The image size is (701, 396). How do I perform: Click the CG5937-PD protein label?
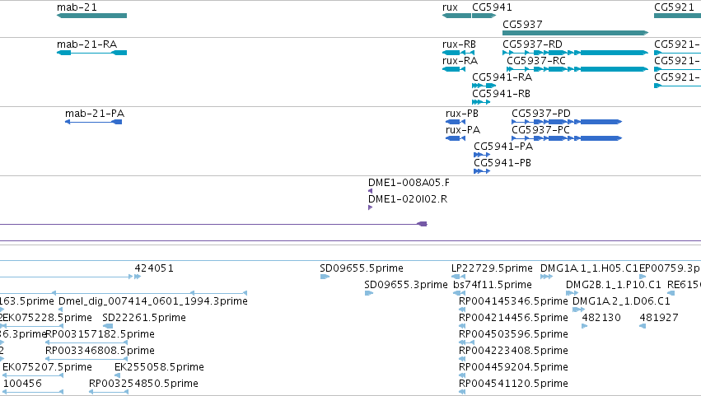(x=541, y=114)
